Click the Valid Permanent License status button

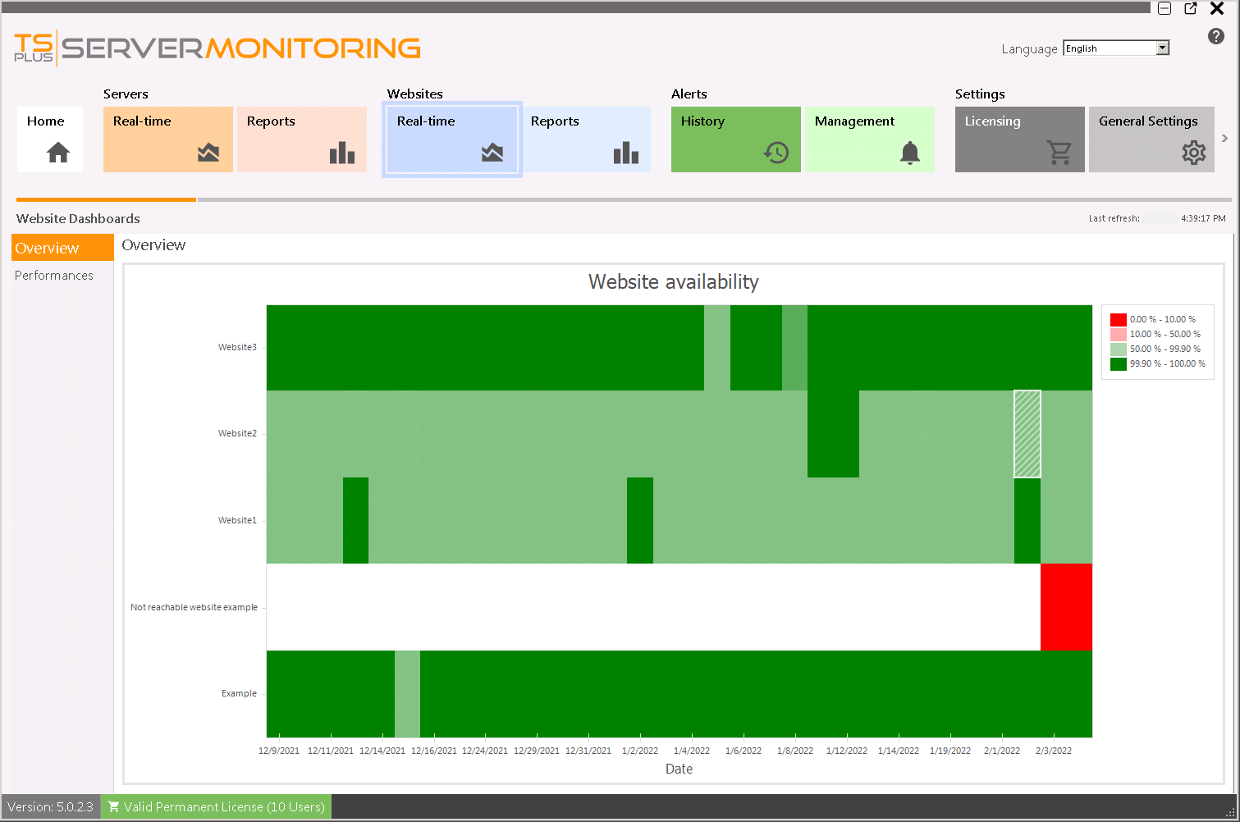click(x=216, y=806)
